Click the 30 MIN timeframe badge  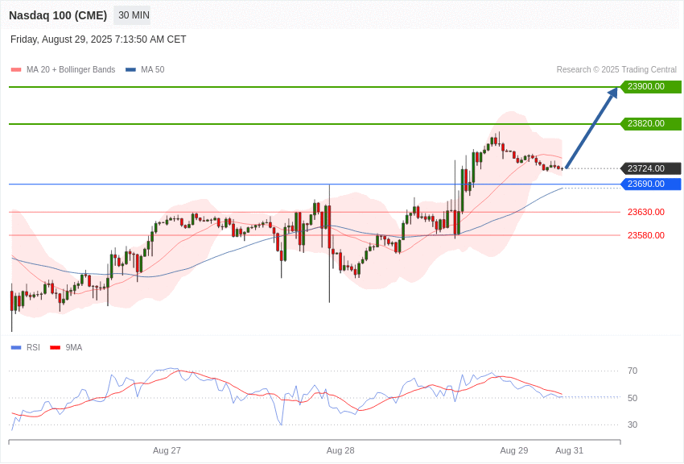tap(134, 15)
